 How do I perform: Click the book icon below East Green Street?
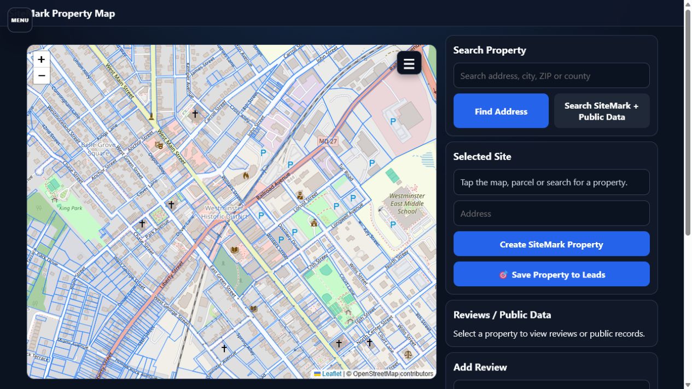(x=253, y=309)
